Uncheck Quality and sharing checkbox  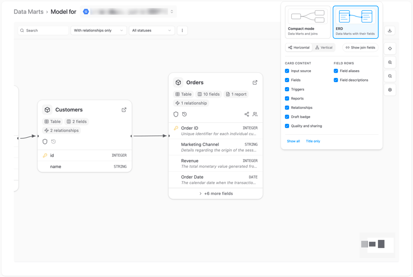point(287,126)
